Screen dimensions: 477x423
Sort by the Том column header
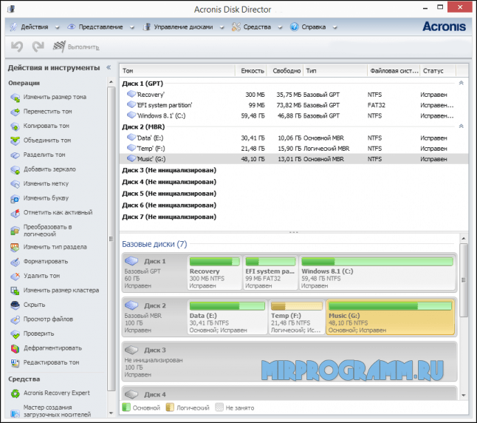pyautogui.click(x=177, y=71)
